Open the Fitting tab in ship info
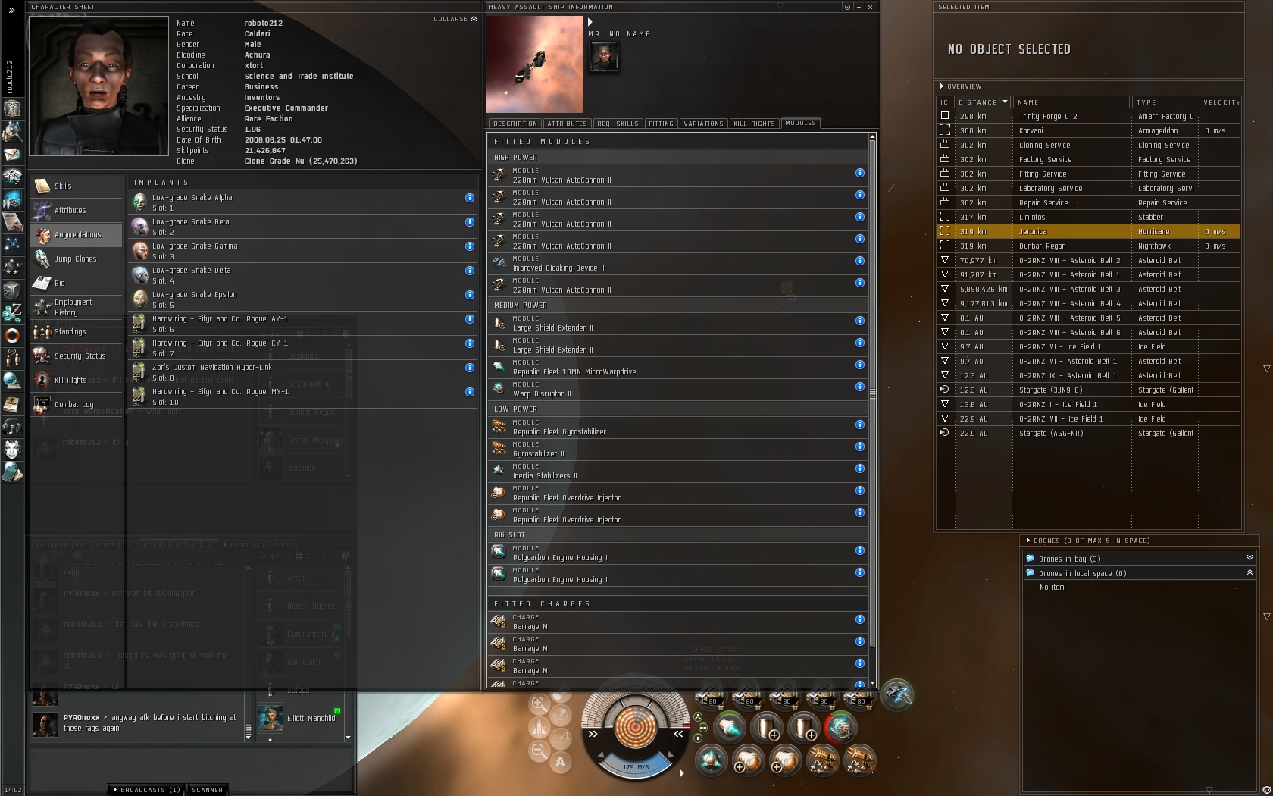1273x796 pixels. [661, 124]
